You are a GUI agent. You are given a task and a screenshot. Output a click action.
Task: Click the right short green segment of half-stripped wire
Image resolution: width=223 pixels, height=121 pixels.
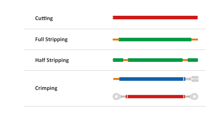coord(193,60)
